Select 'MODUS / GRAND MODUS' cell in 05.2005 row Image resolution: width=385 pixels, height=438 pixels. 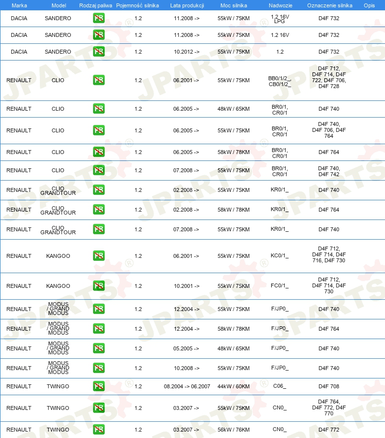(x=58, y=348)
